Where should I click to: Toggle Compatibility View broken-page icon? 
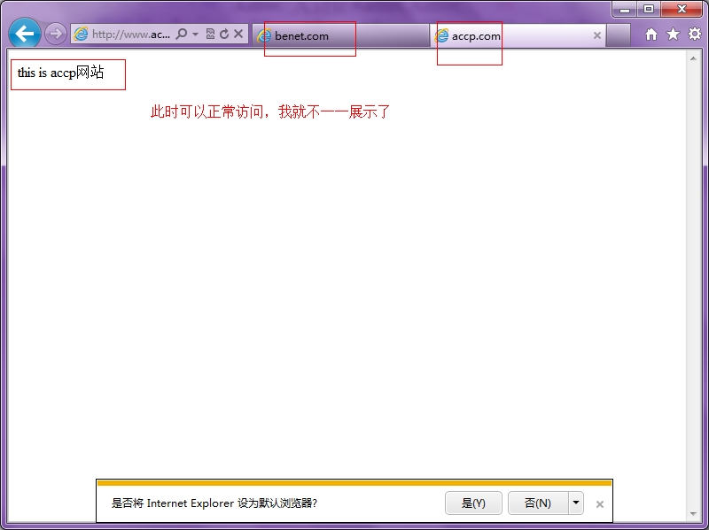pyautogui.click(x=210, y=34)
